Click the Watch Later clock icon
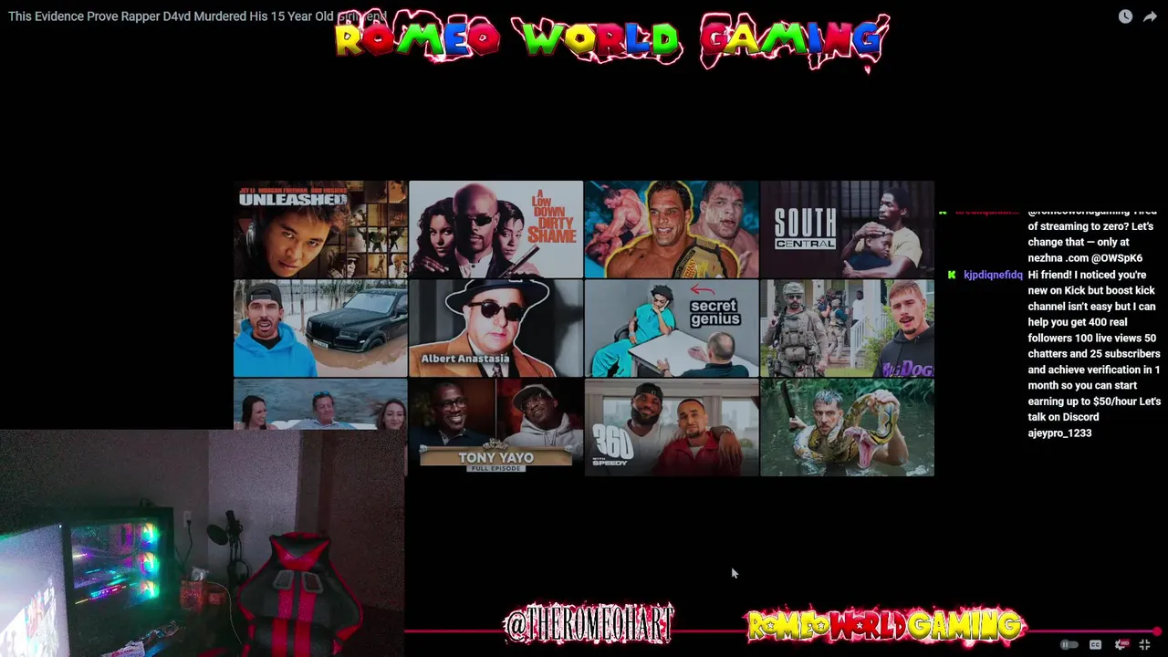Viewport: 1168px width, 657px height. 1125,16
